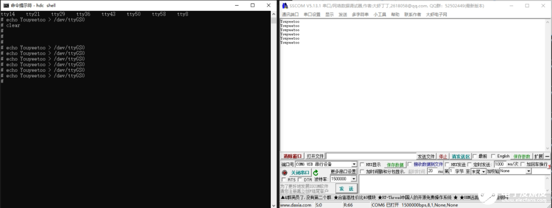Open the 帮助 menu
This screenshot has height=208, width=552.
pyautogui.click(x=395, y=14)
